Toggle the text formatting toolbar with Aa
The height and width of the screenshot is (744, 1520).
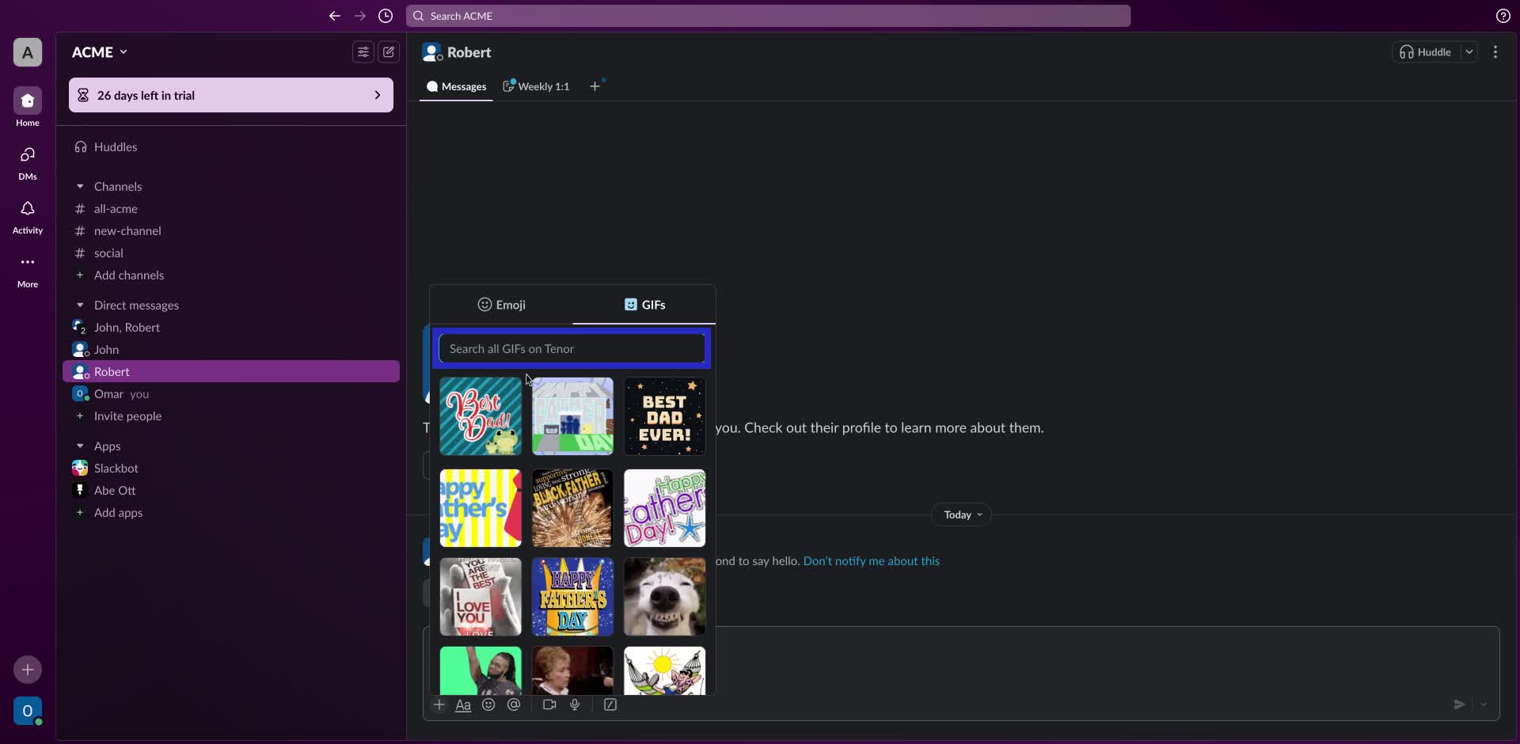(464, 704)
